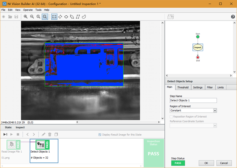The width and height of the screenshot is (237, 168).
Task: Click the Cancel button
Action: [x=224, y=163]
